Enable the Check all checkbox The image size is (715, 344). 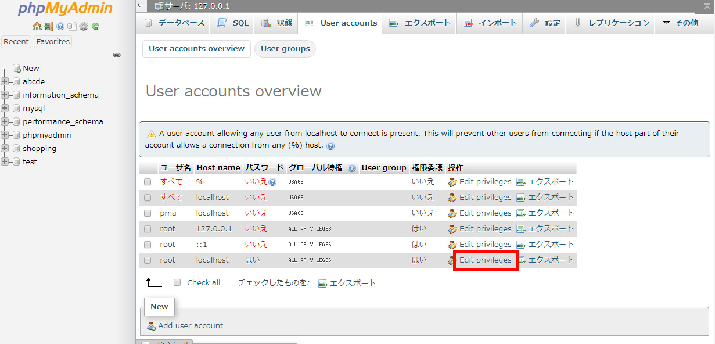(x=177, y=283)
